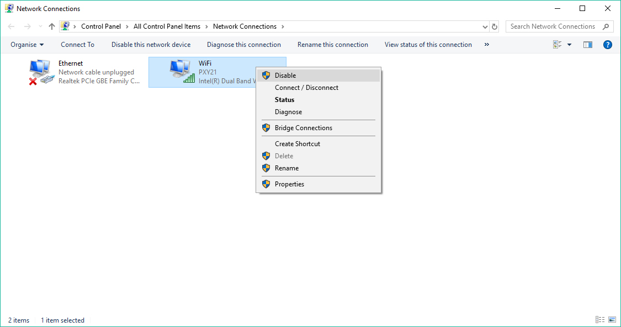
Task: Click the more commands chevron on toolbar
Action: pyautogui.click(x=486, y=44)
